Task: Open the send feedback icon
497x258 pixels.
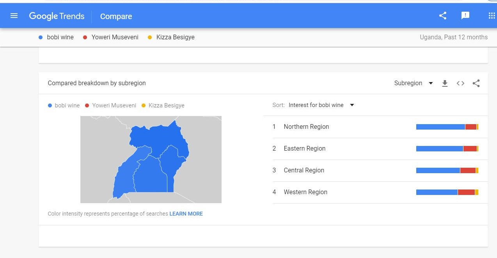Action: (465, 16)
